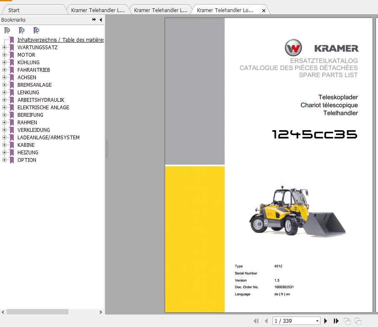This screenshot has height=327, width=378.
Task: Expand the FAHRANTRIEB bookmark node
Action: pos(4,70)
